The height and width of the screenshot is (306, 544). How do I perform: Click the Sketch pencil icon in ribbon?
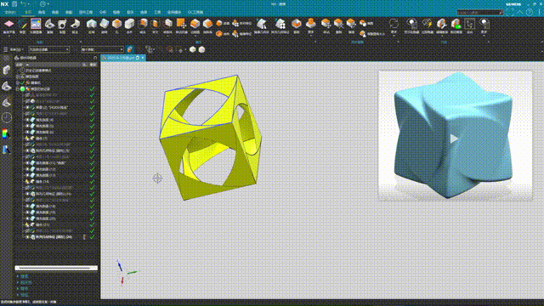click(x=23, y=24)
